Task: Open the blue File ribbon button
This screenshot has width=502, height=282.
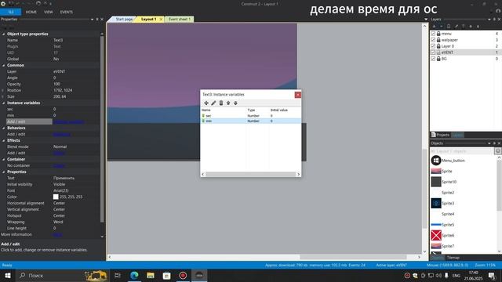Action: 10,13
